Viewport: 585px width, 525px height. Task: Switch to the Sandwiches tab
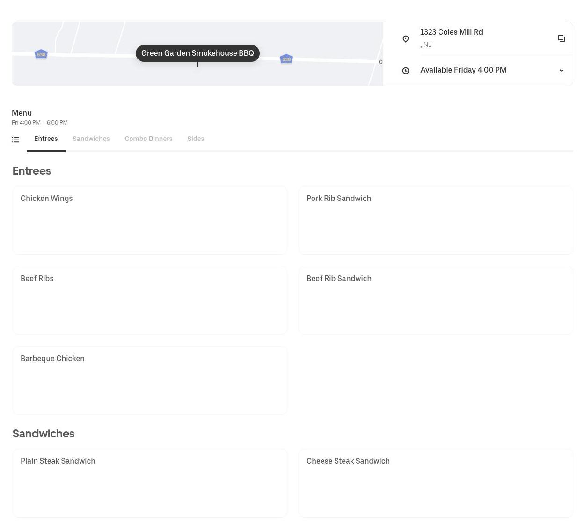(91, 139)
